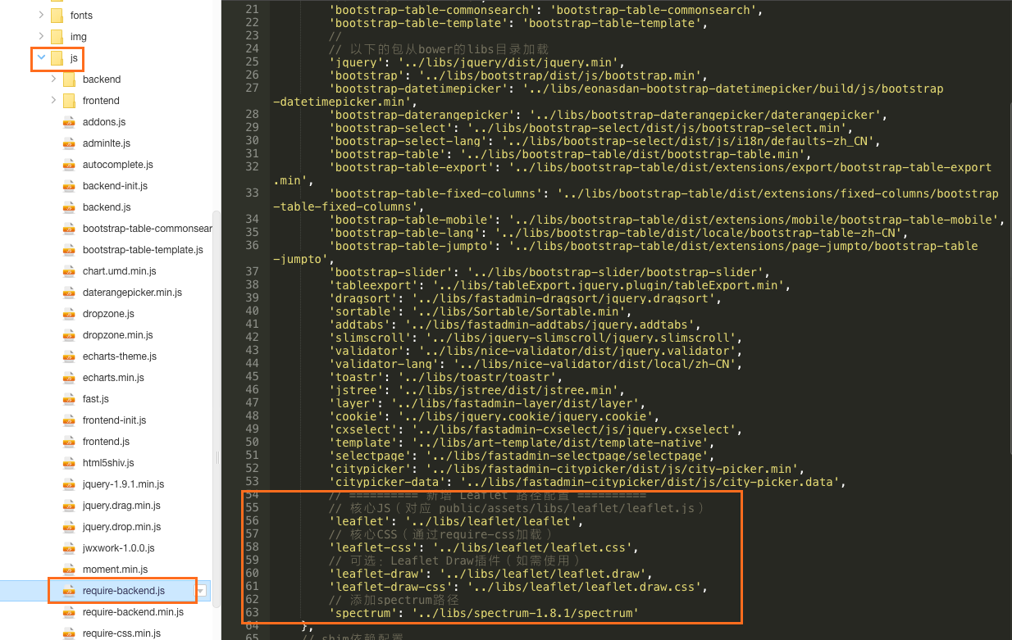Click the adminlte.js file icon
This screenshot has width=1012, height=640.
click(69, 143)
